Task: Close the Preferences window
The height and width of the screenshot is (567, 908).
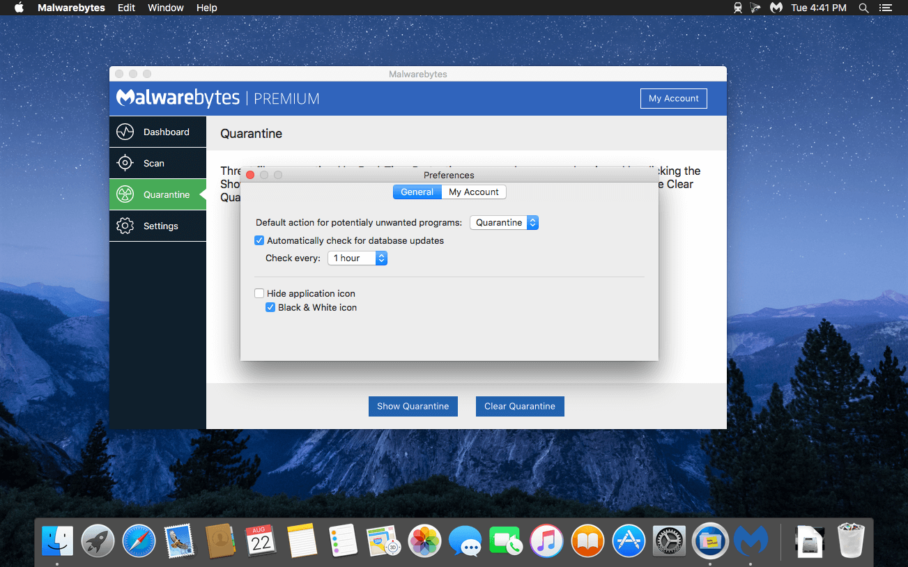Action: (x=251, y=175)
